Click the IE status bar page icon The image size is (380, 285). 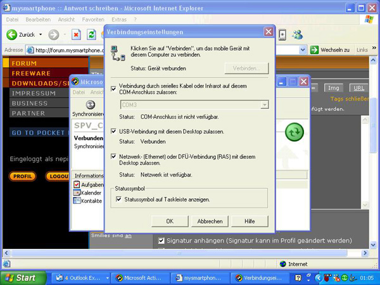[x=6, y=263]
